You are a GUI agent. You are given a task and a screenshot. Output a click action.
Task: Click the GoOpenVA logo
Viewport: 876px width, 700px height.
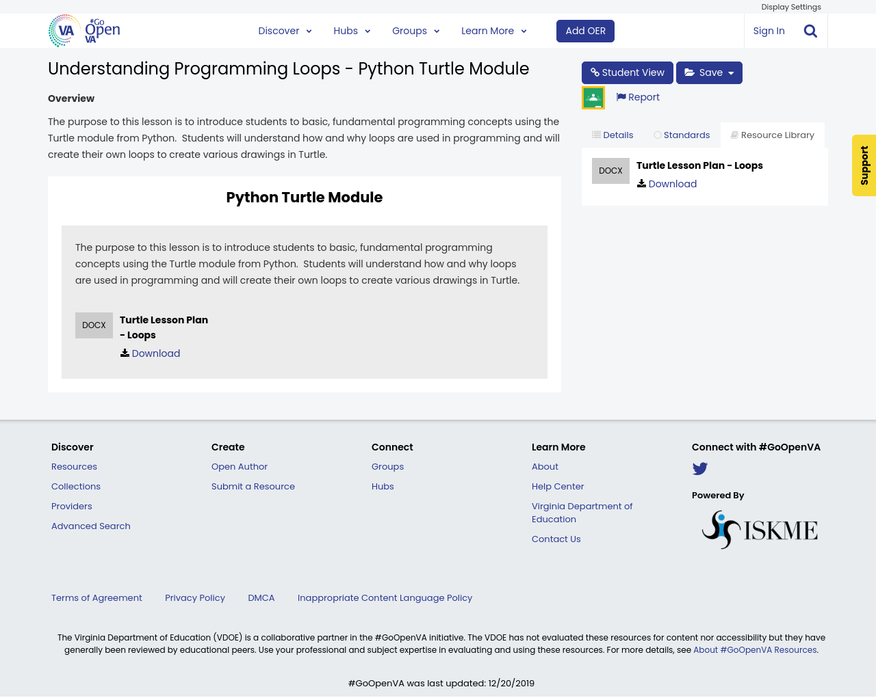(84, 31)
